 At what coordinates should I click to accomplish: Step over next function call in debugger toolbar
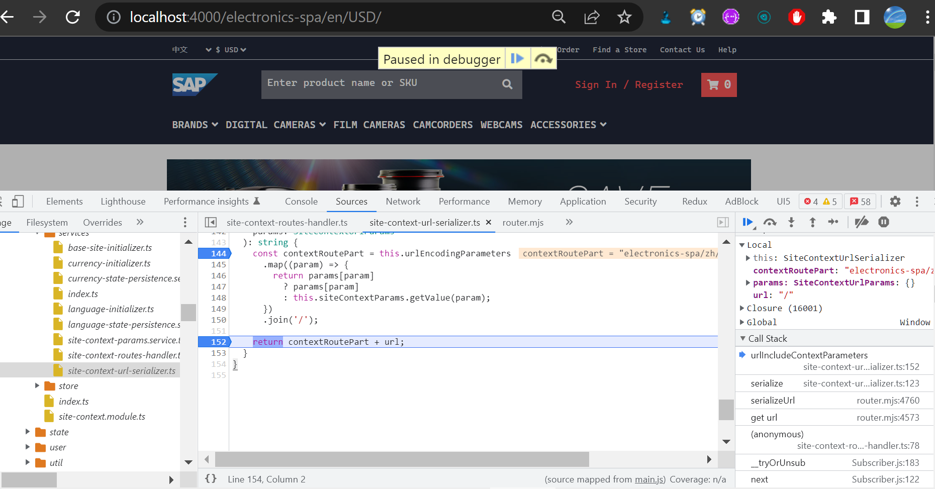[x=770, y=222]
